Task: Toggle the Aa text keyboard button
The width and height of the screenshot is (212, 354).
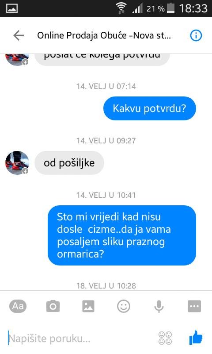Action: [18, 306]
